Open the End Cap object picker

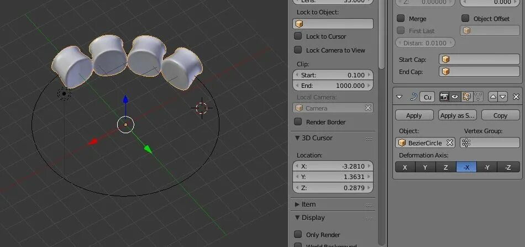[x=479, y=71]
